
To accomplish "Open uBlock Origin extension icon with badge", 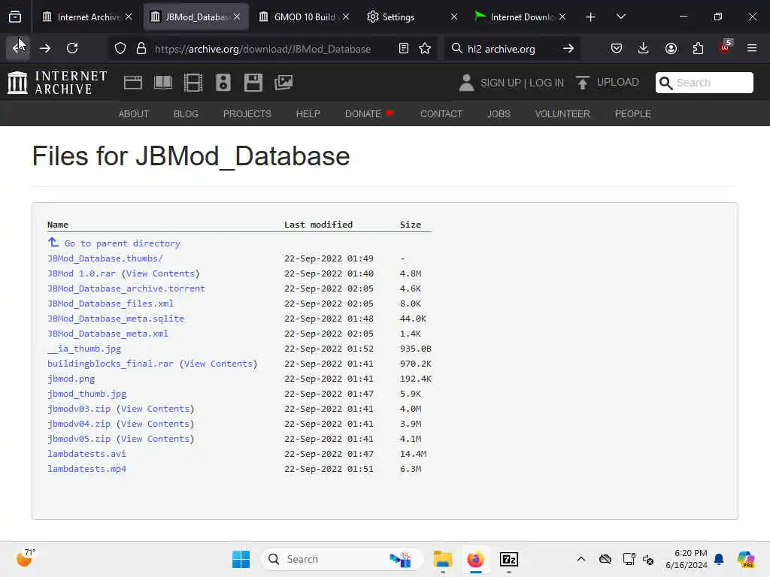I will click(726, 47).
